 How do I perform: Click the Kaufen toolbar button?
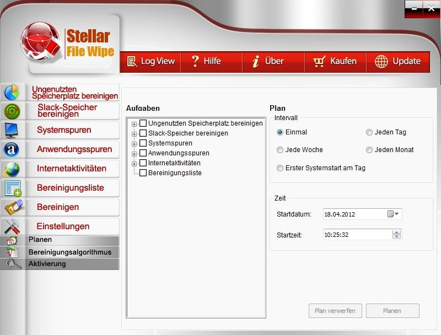335,62
